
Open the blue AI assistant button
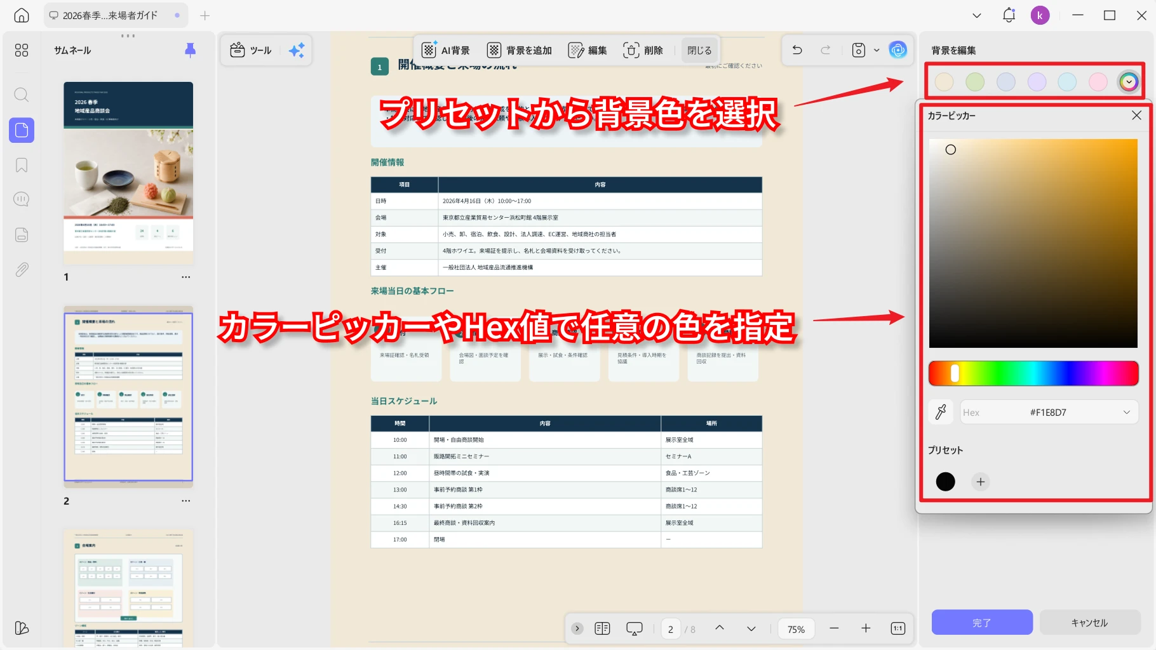[x=898, y=50]
